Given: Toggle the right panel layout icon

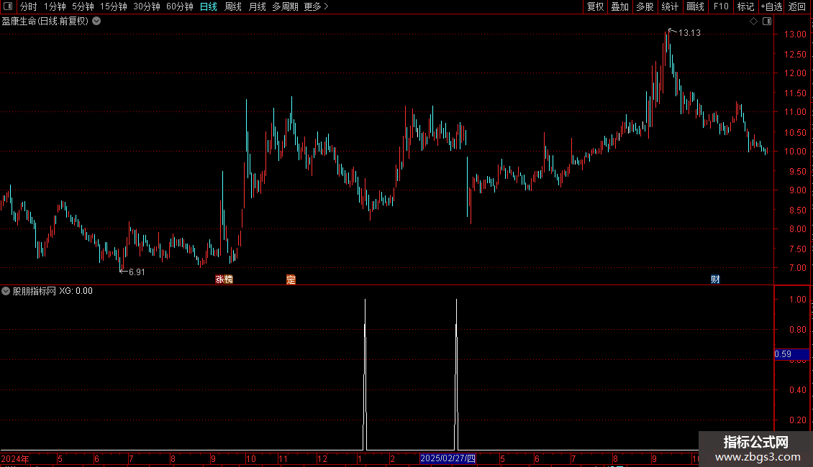Looking at the screenshot, I should [767, 22].
